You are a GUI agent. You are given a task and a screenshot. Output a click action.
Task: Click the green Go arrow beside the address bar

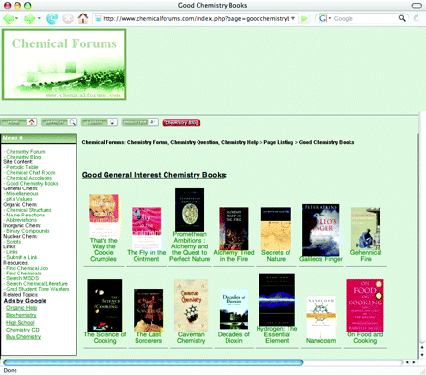tap(304, 19)
